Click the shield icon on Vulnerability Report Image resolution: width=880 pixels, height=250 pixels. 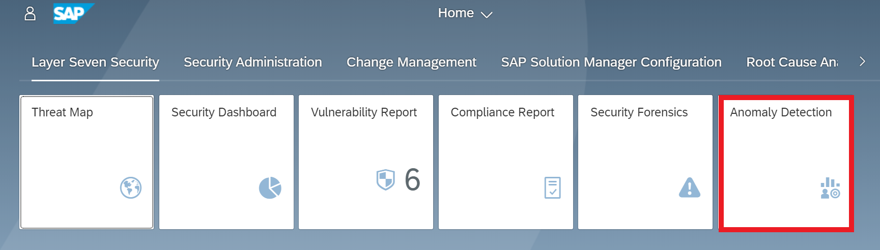[385, 179]
